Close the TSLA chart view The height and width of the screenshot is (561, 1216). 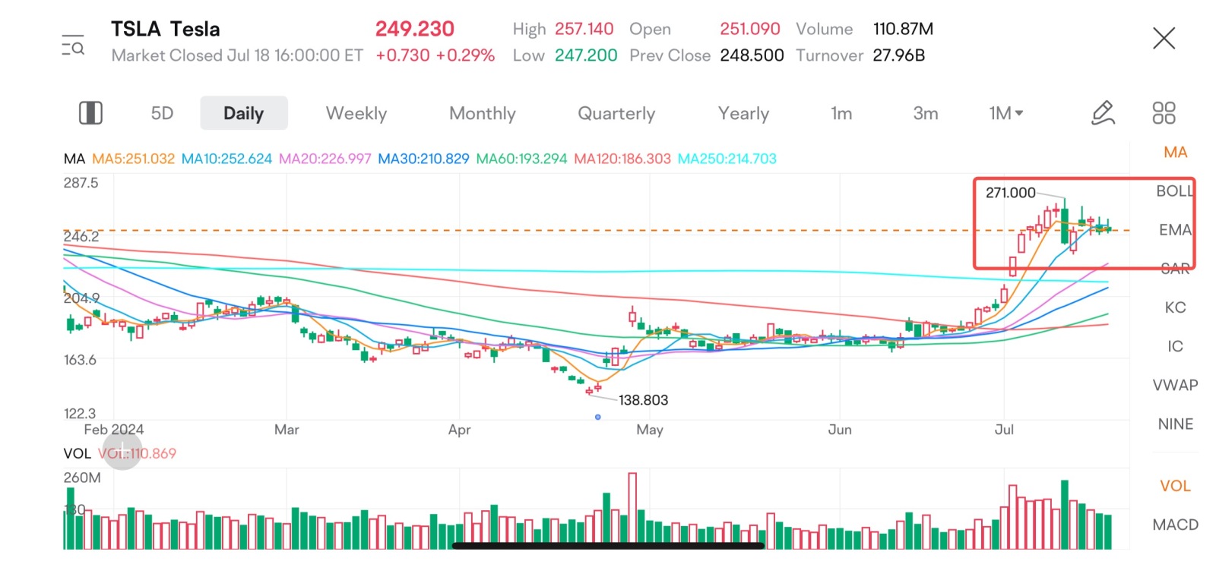pos(1164,38)
